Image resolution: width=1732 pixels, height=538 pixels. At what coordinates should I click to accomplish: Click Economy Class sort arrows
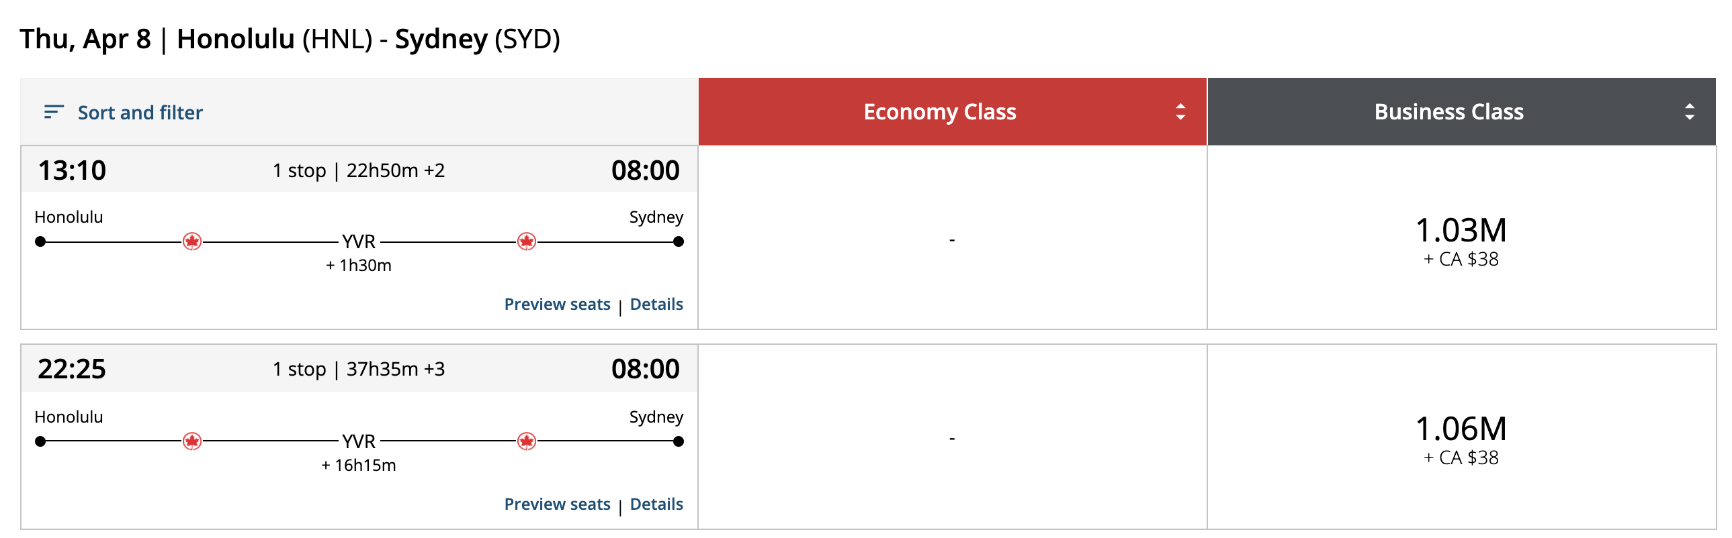[x=1180, y=111]
